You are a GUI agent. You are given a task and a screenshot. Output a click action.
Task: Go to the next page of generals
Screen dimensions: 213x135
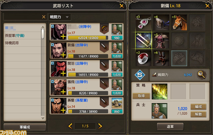pyautogui.click(x=100, y=126)
